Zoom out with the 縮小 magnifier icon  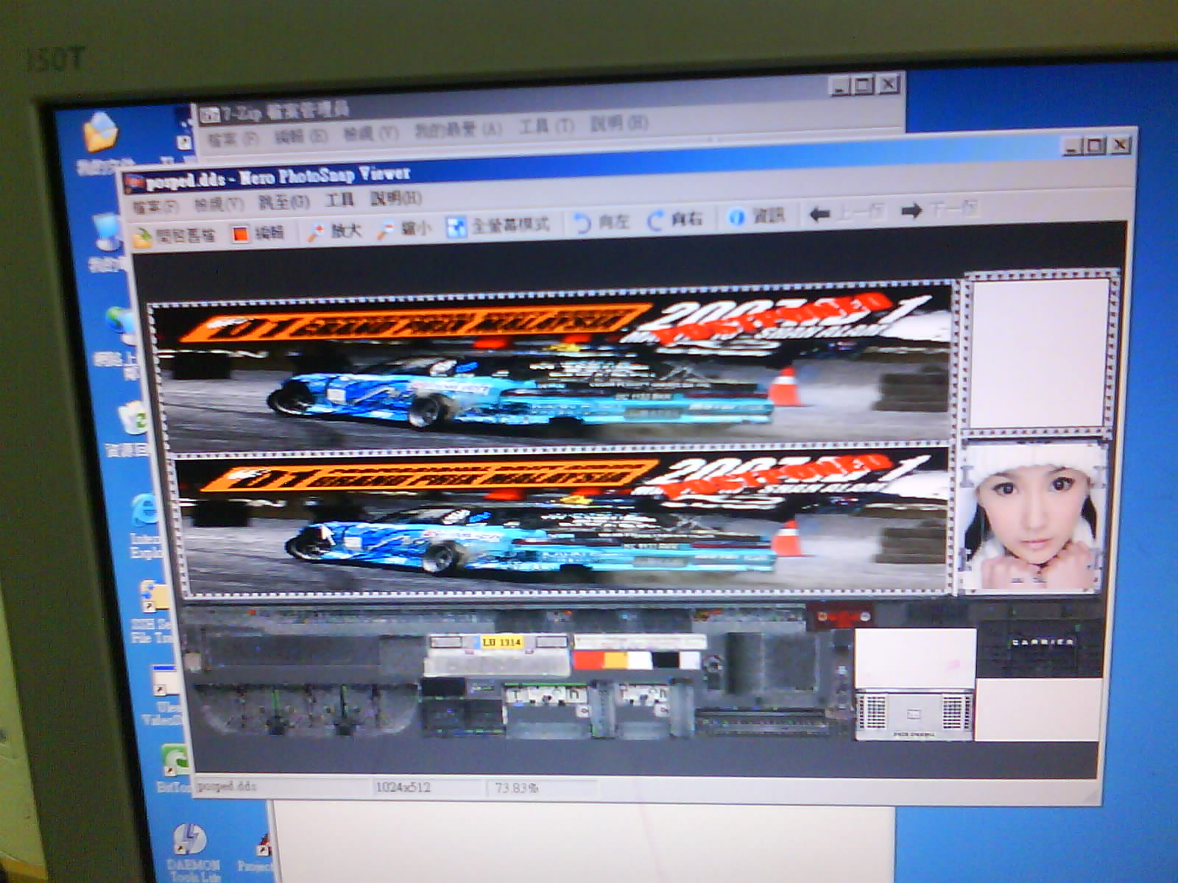[385, 230]
